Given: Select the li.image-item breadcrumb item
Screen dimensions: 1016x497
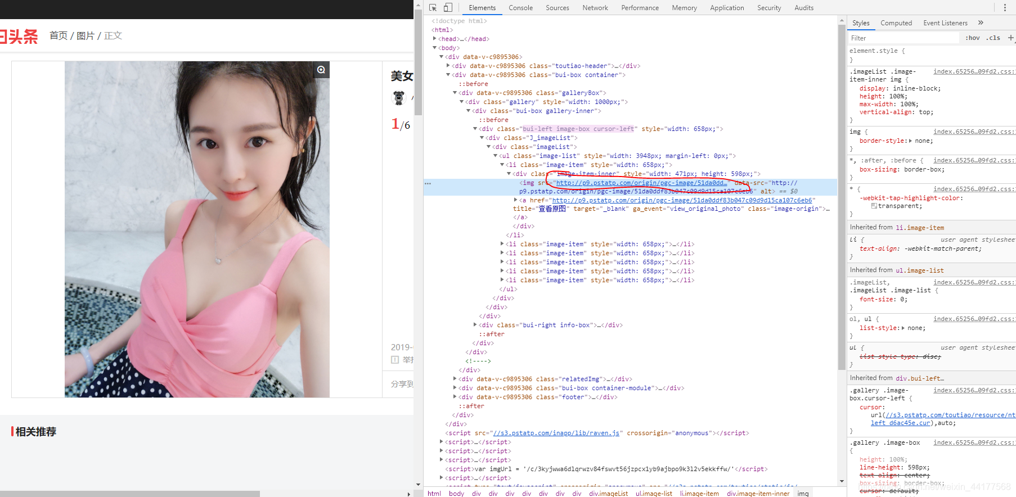Looking at the screenshot, I should 699,494.
